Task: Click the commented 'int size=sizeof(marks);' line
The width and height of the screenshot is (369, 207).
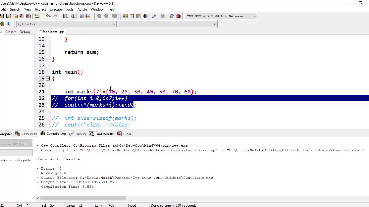Action: pos(94,118)
